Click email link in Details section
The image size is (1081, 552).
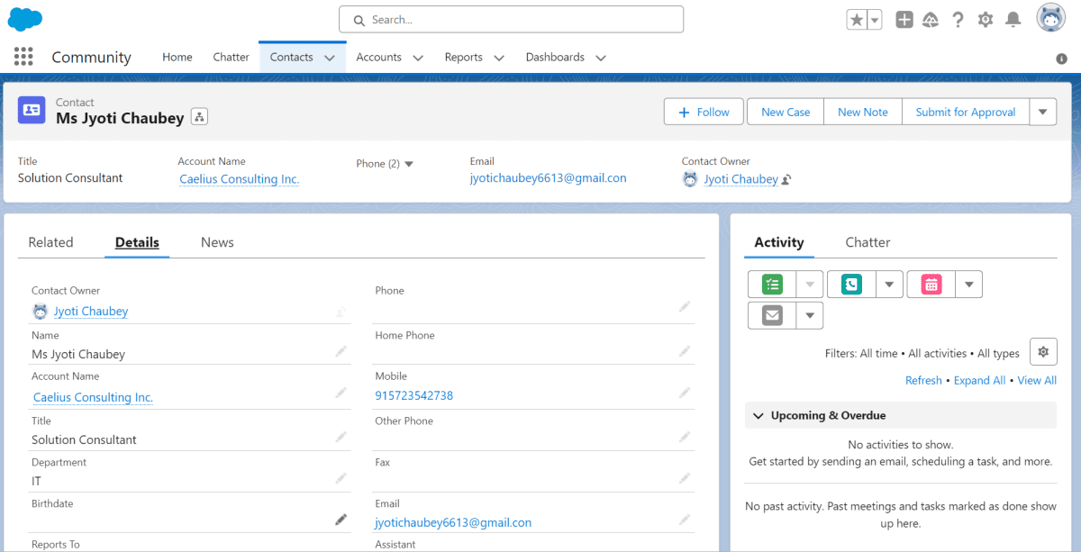point(453,522)
